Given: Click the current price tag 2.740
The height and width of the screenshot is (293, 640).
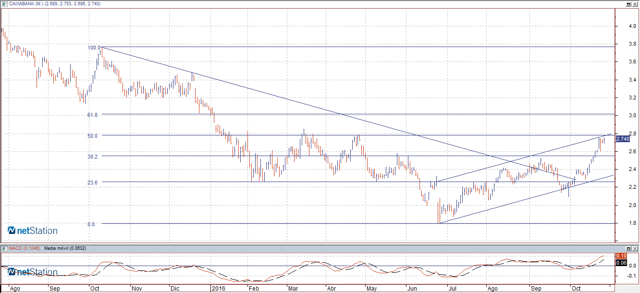Looking at the screenshot, I should tap(622, 139).
